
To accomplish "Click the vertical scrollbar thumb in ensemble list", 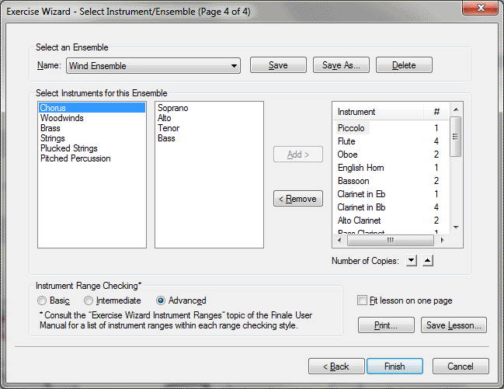I will [x=456, y=137].
